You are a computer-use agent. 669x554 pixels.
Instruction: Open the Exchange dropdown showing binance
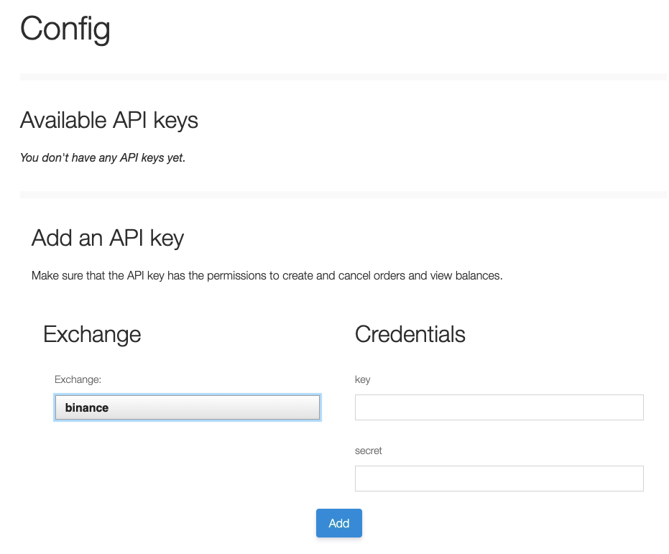click(x=187, y=407)
